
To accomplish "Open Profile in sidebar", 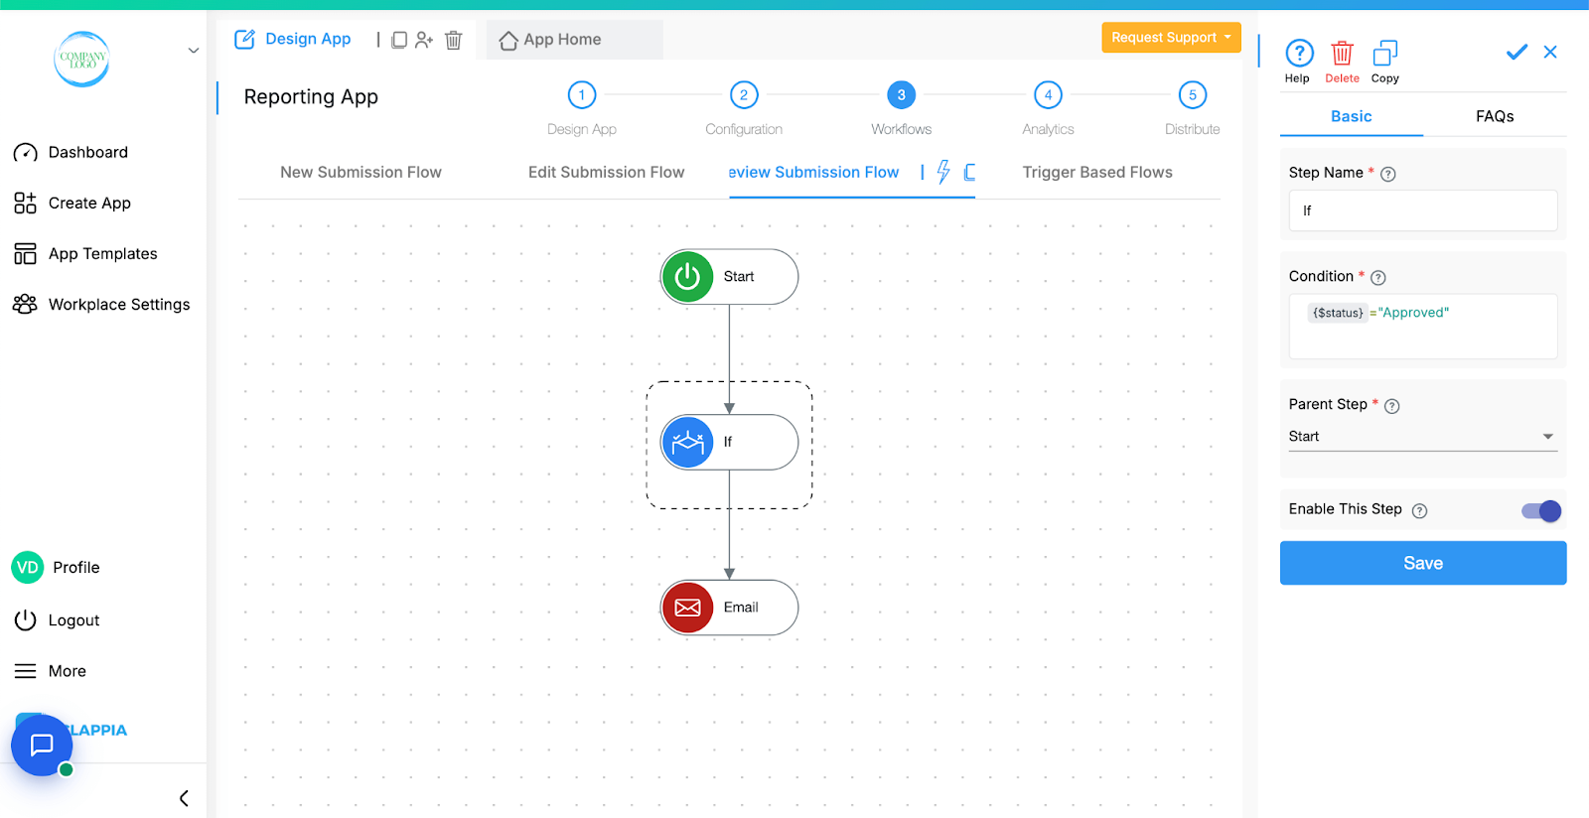I will (57, 567).
